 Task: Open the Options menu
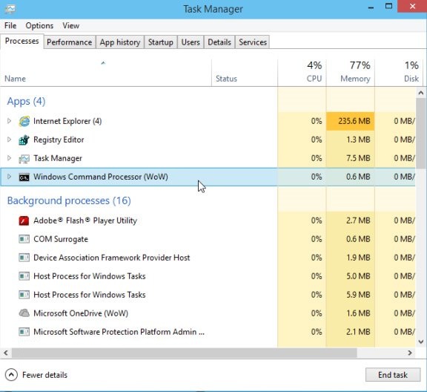pyautogui.click(x=39, y=26)
